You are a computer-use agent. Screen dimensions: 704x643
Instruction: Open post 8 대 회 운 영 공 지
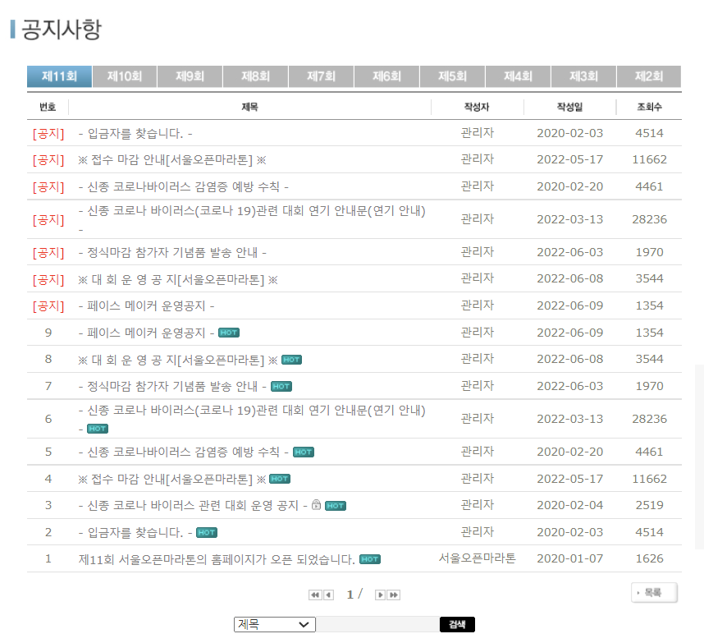[x=178, y=360]
